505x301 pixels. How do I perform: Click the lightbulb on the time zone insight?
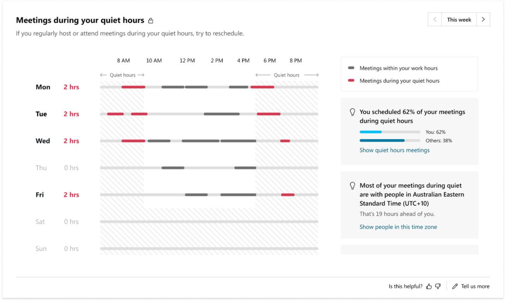tap(352, 185)
